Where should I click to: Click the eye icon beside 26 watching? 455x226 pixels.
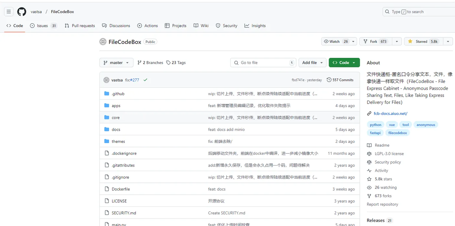[369, 188]
